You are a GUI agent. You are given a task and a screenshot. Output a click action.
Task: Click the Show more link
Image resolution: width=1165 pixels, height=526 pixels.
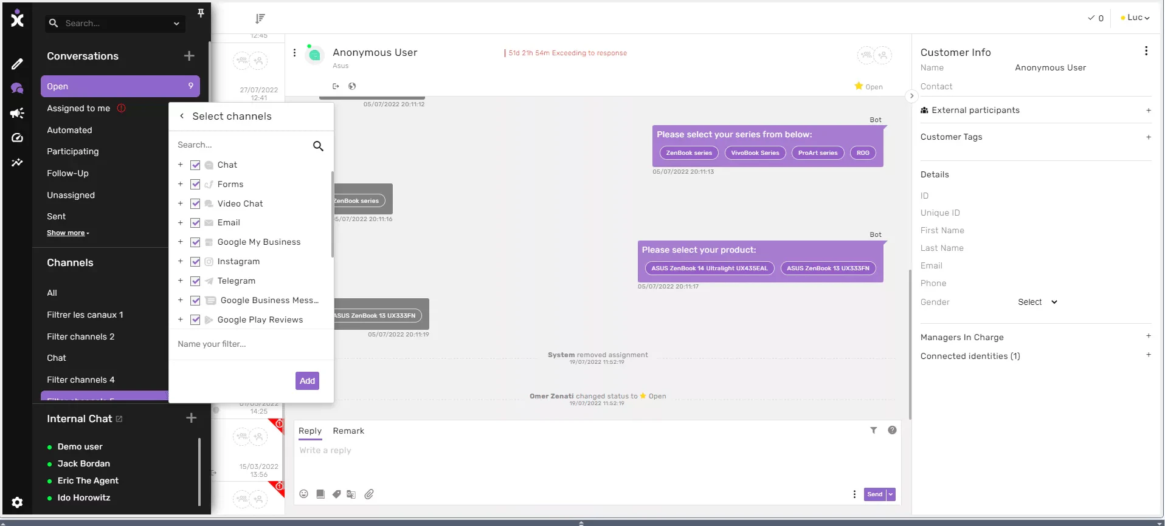[x=68, y=233]
